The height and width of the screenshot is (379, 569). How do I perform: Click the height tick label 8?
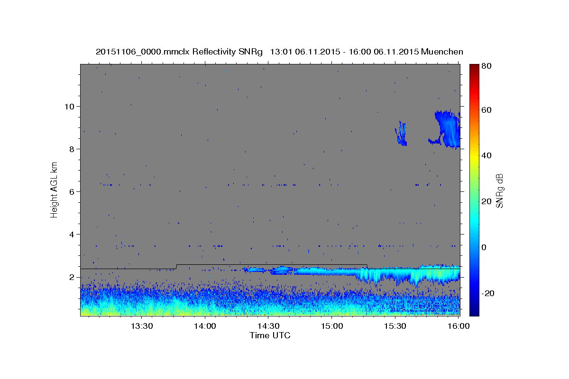point(73,149)
